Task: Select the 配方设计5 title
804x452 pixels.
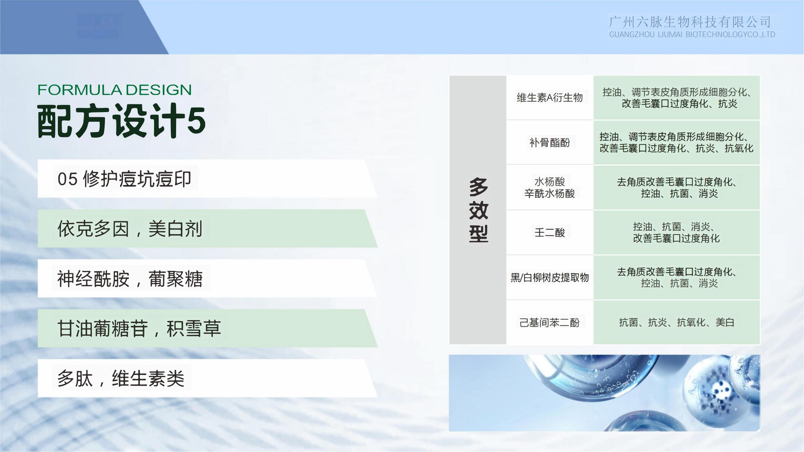Action: click(x=121, y=121)
